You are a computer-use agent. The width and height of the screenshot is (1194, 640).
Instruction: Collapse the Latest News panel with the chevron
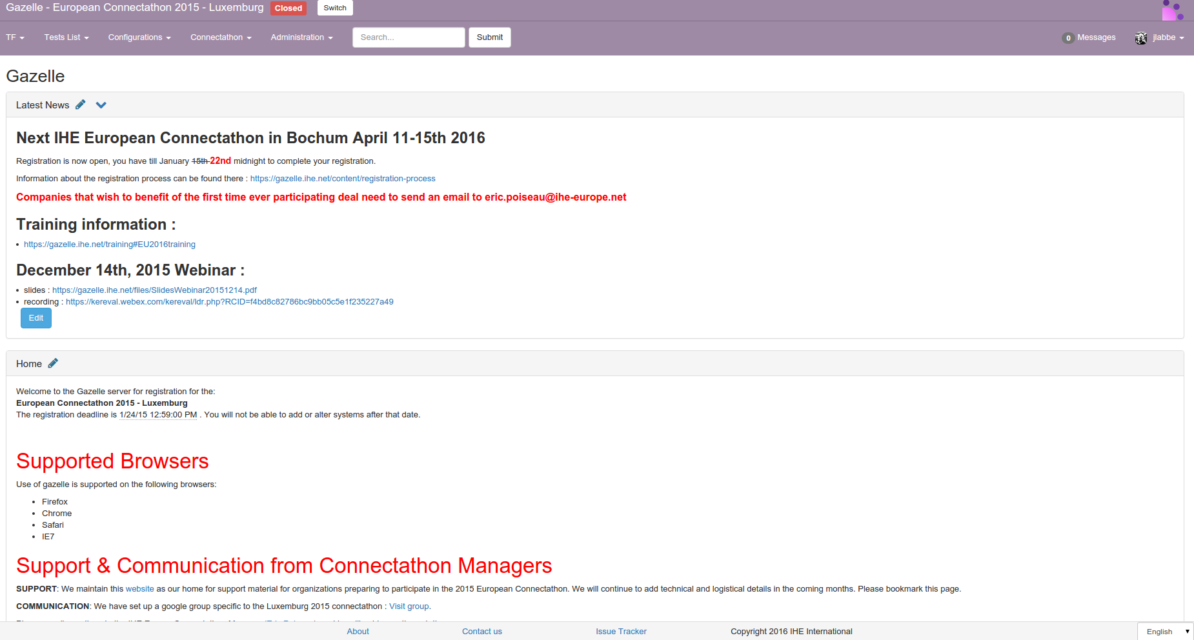(x=101, y=105)
